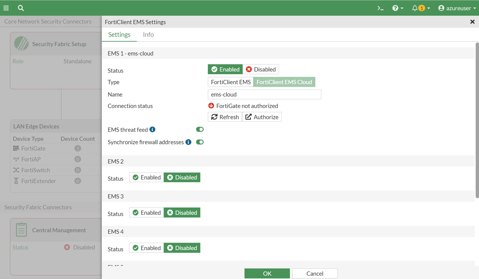Enable EMS 3 status

coord(147,213)
